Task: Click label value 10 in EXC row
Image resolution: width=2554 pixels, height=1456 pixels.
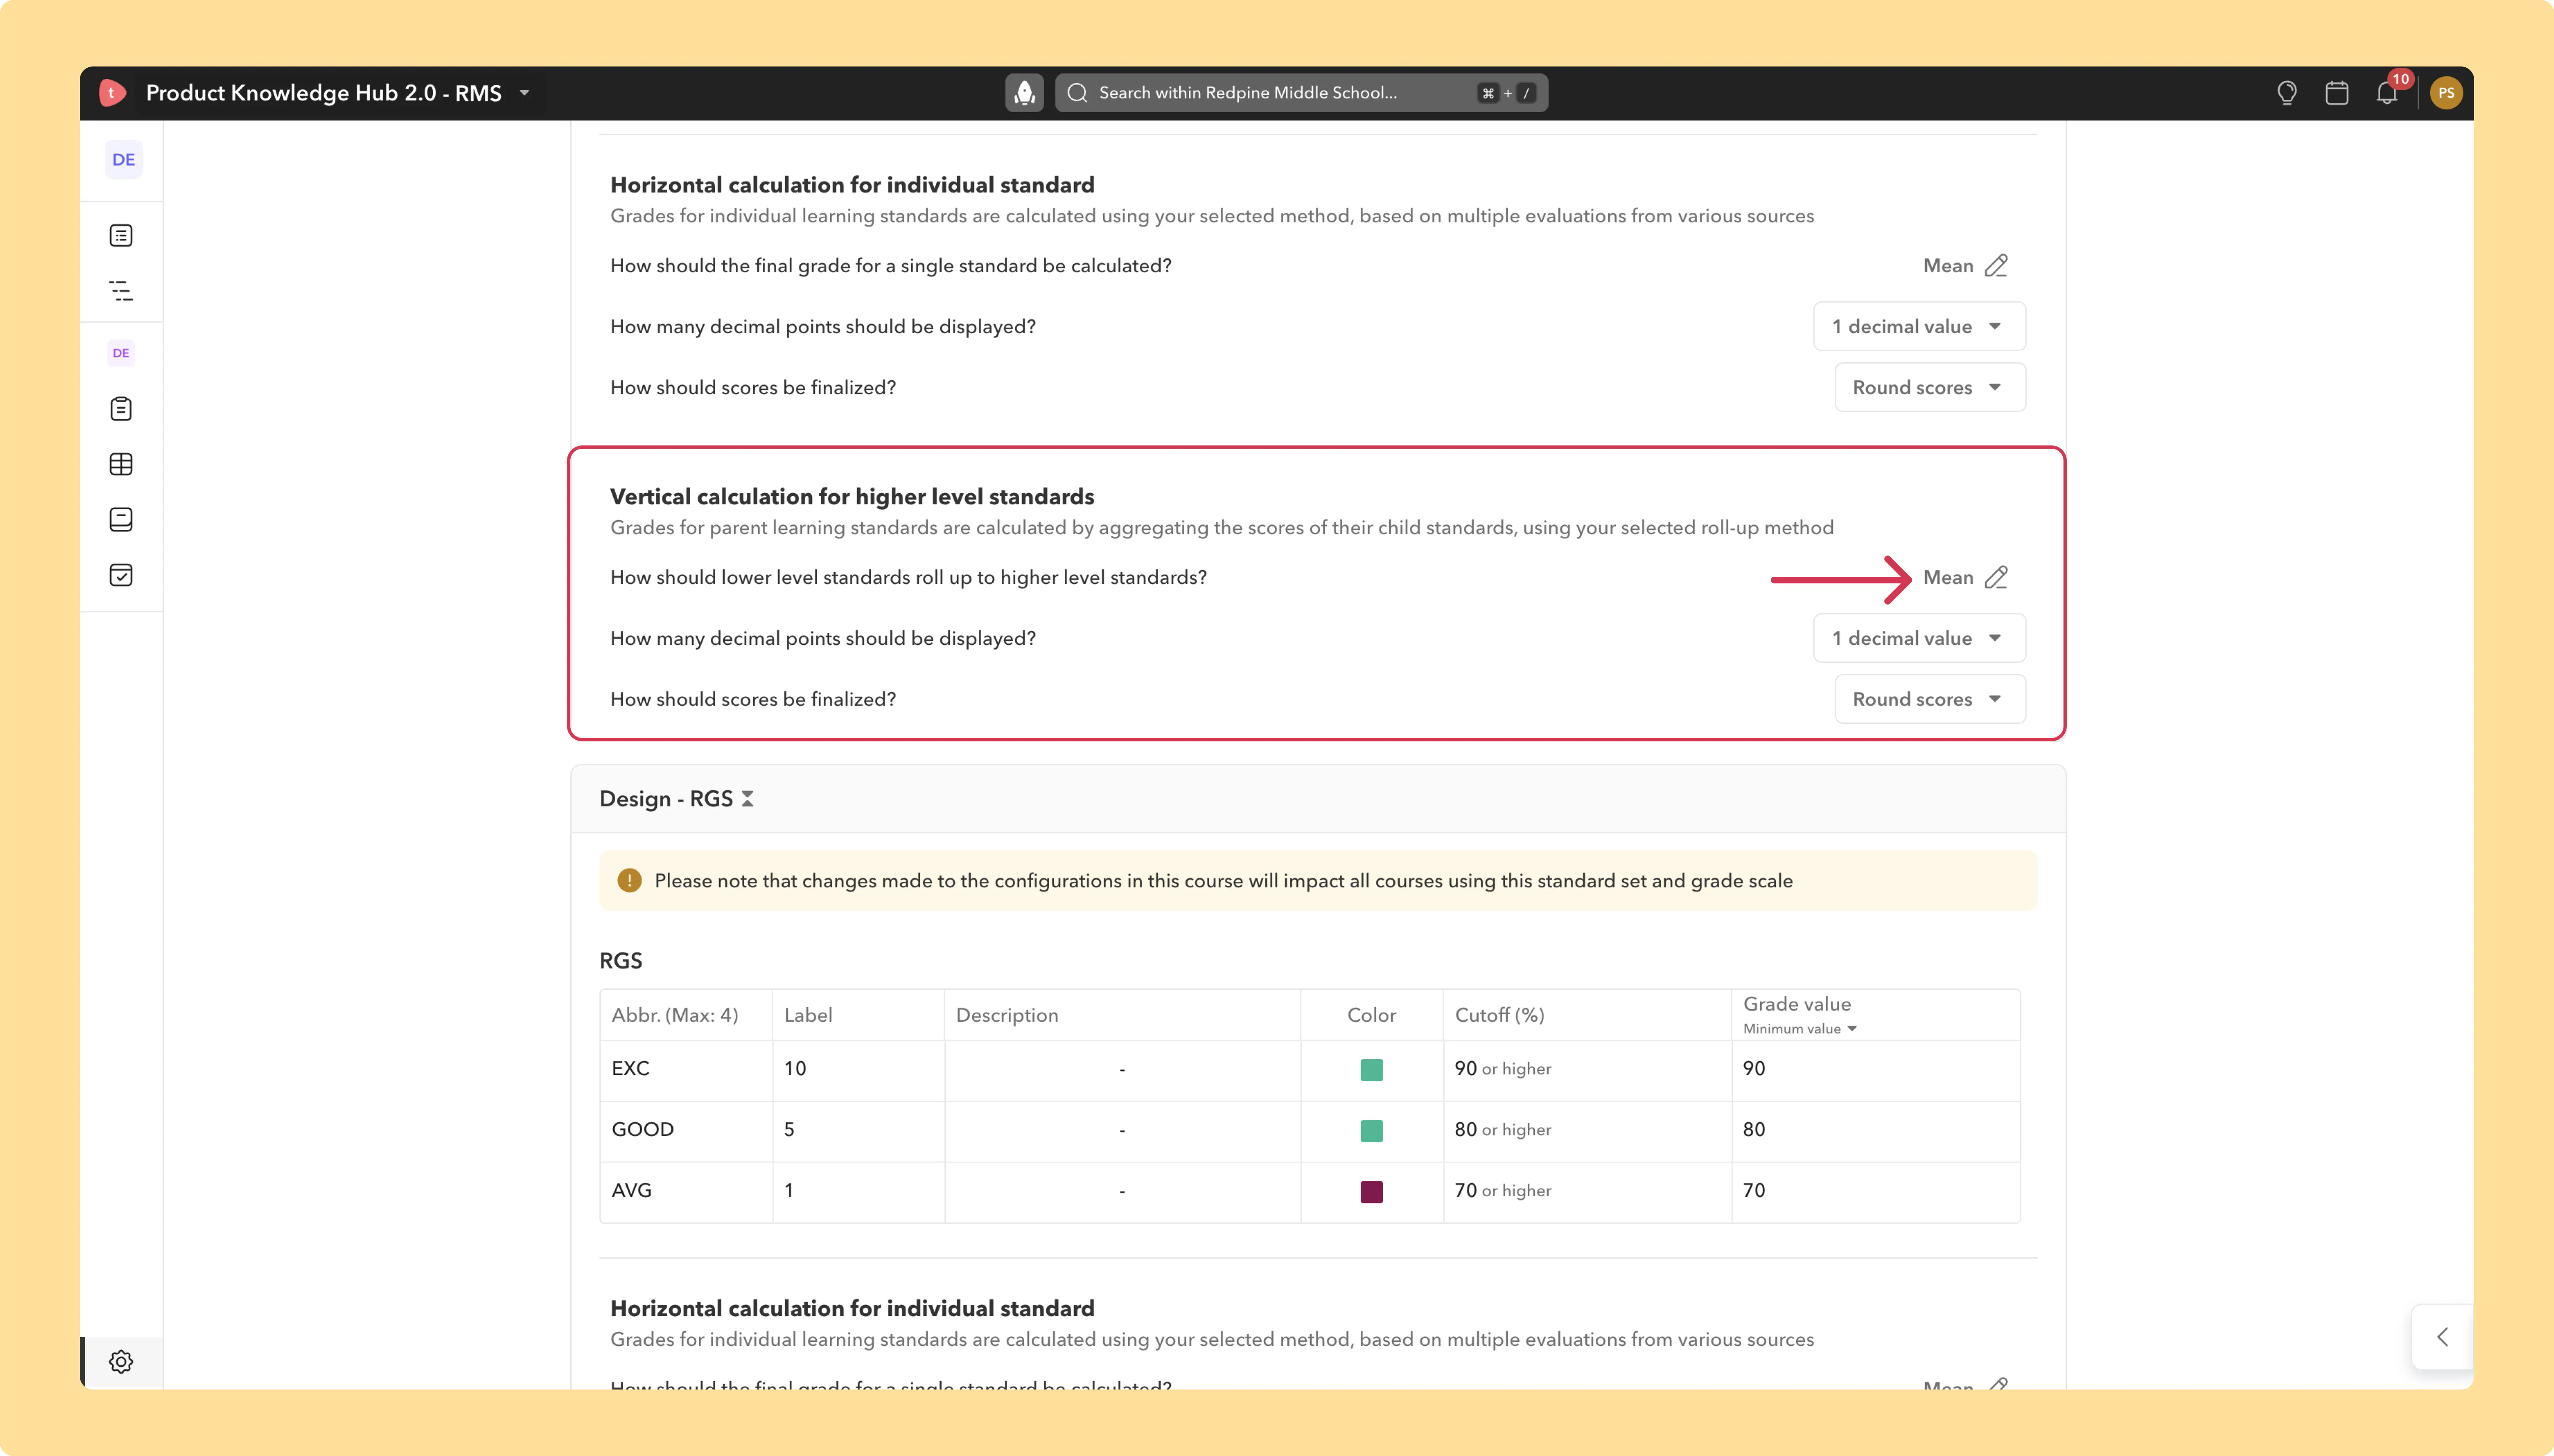Action: 795,1069
